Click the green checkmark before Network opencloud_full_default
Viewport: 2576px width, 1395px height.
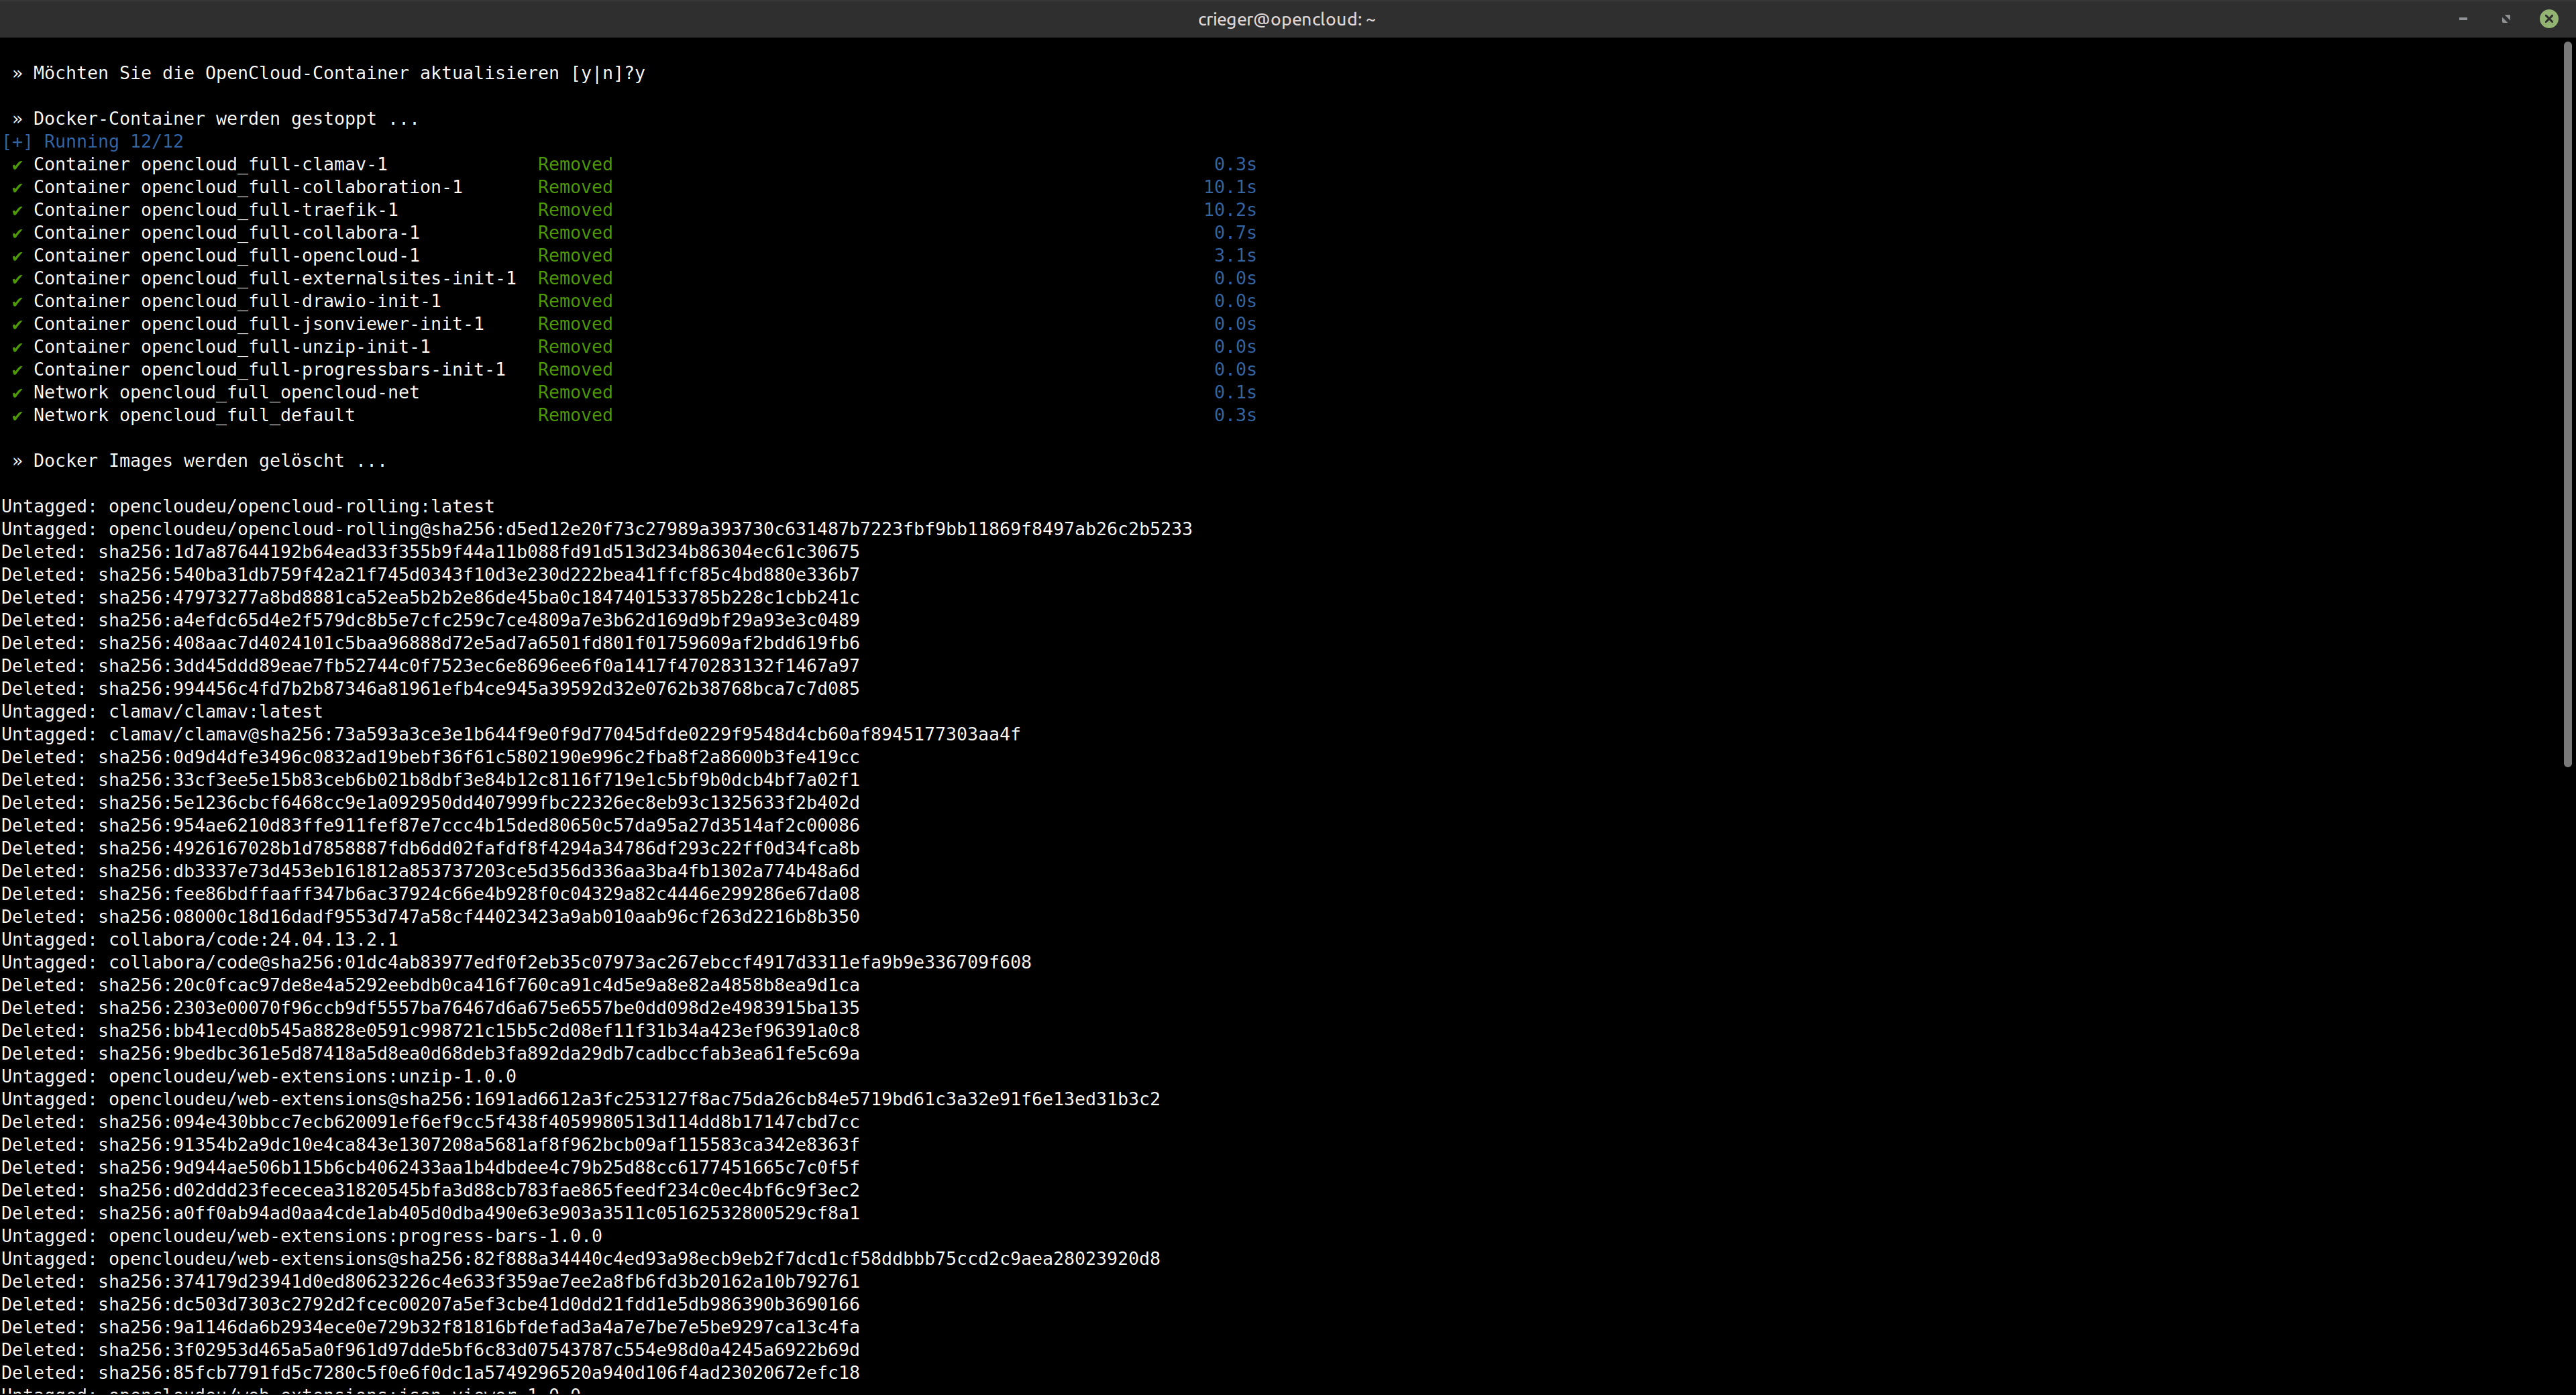(17, 416)
